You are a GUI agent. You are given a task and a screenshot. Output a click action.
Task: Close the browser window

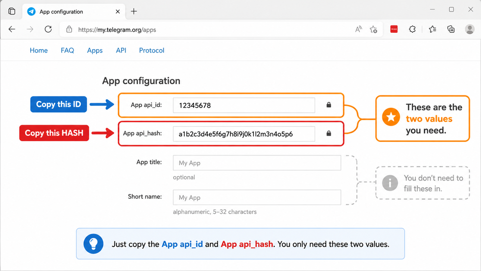pyautogui.click(x=470, y=10)
